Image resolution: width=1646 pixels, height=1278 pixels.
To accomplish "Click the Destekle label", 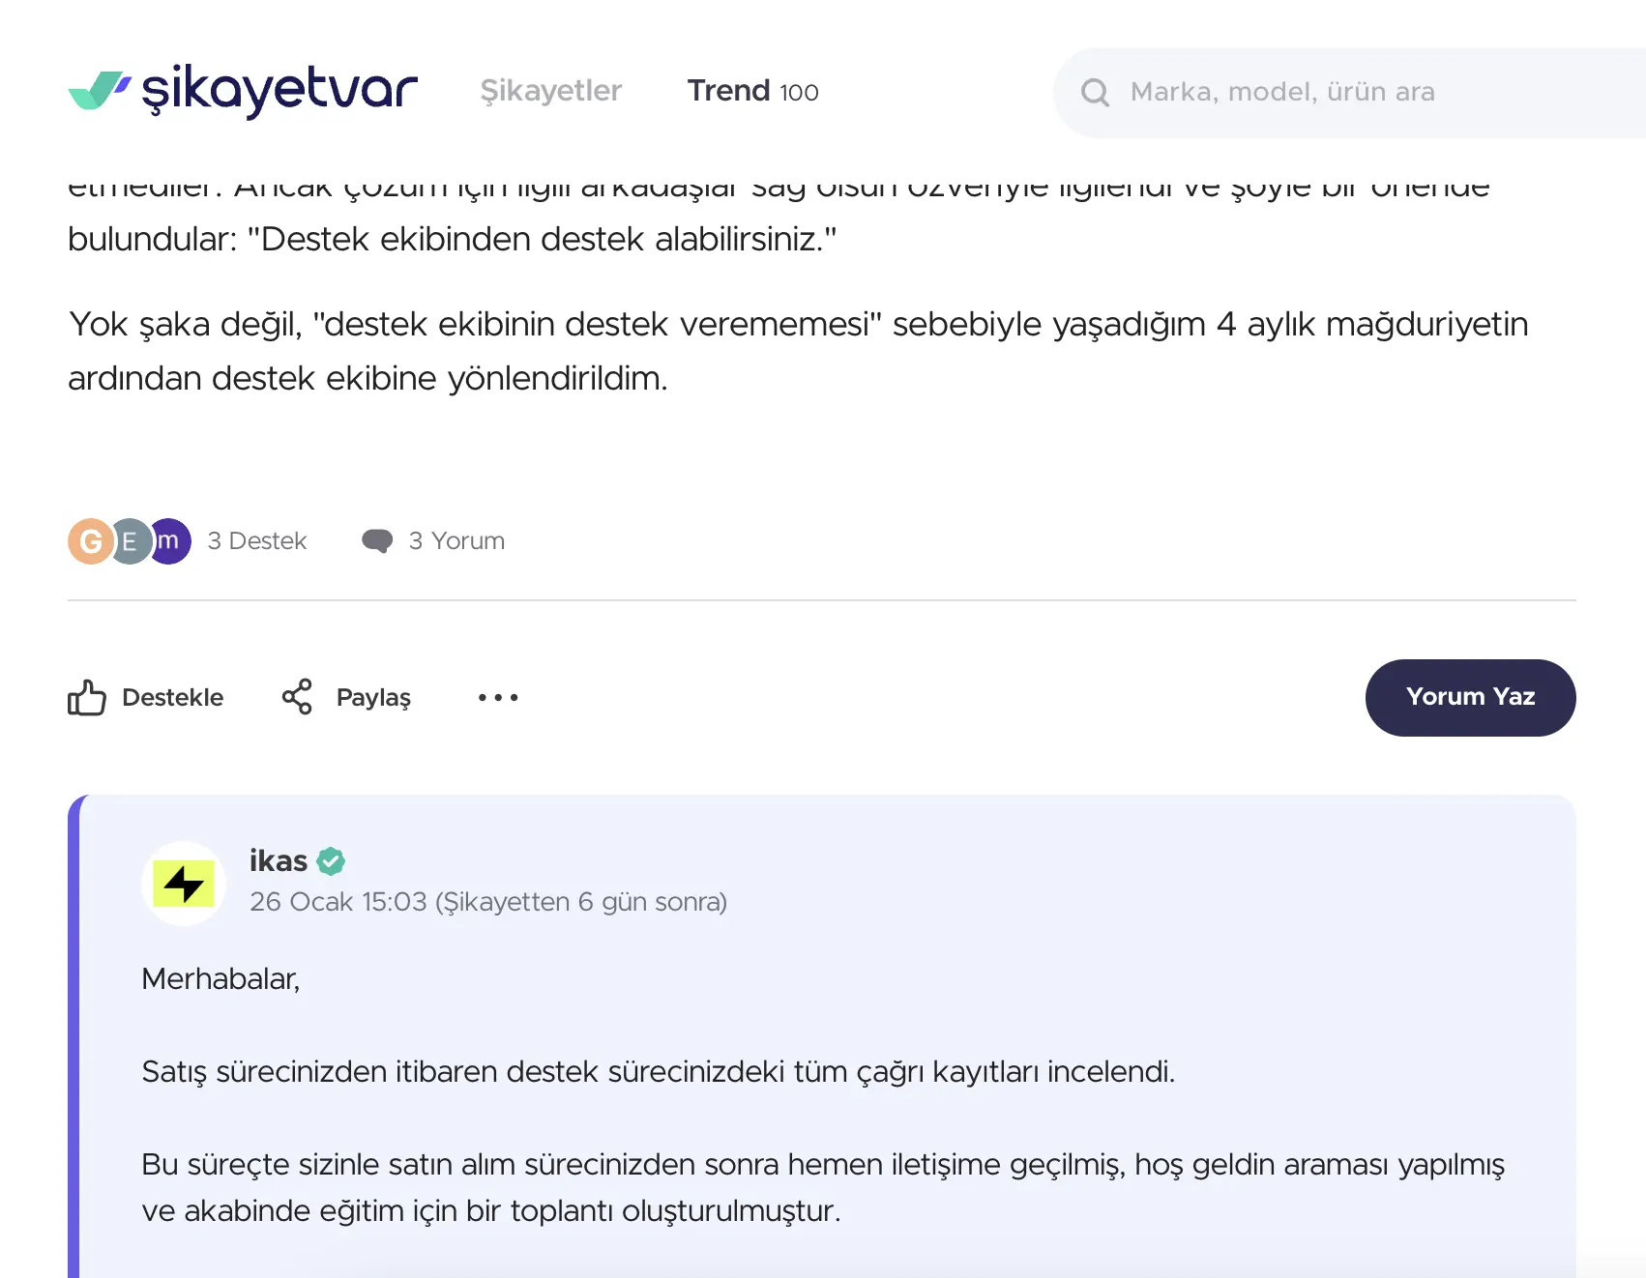I will click(172, 697).
